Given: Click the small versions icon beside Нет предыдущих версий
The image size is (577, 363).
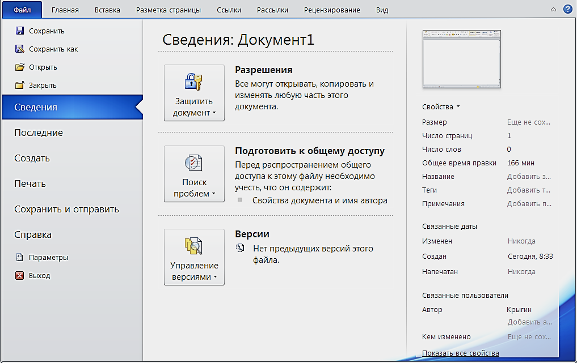Looking at the screenshot, I should 240,249.
